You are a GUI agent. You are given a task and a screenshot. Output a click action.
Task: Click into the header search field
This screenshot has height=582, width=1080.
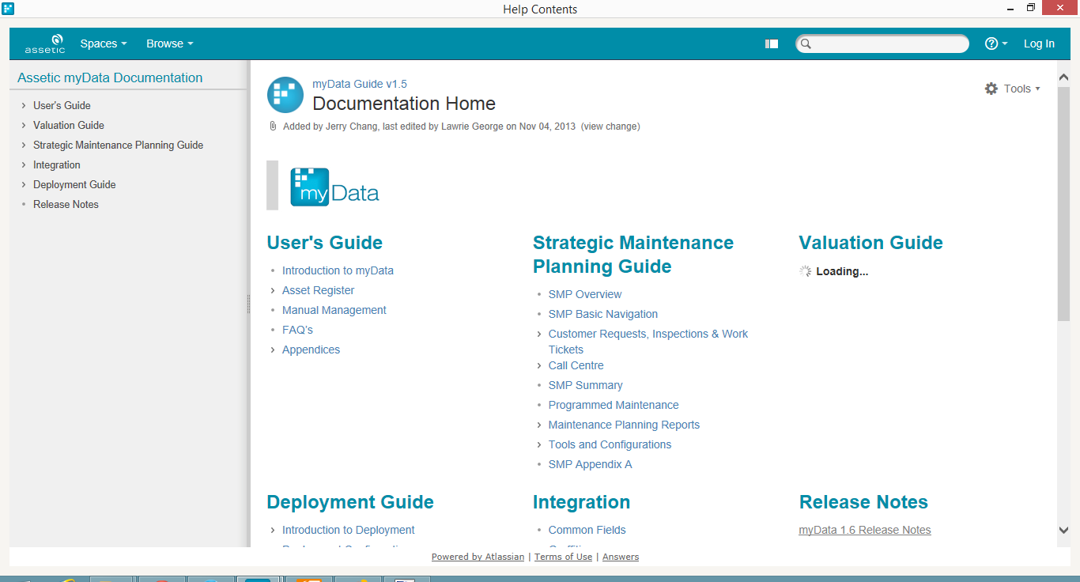[882, 44]
